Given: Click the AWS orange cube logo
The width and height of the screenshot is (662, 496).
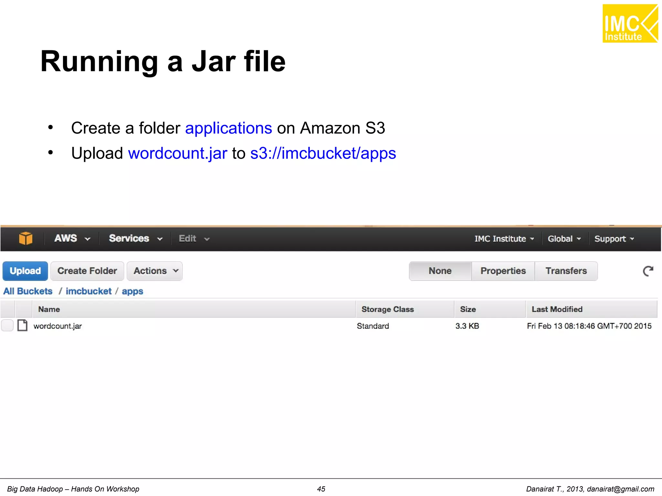Looking at the screenshot, I should pyautogui.click(x=26, y=238).
